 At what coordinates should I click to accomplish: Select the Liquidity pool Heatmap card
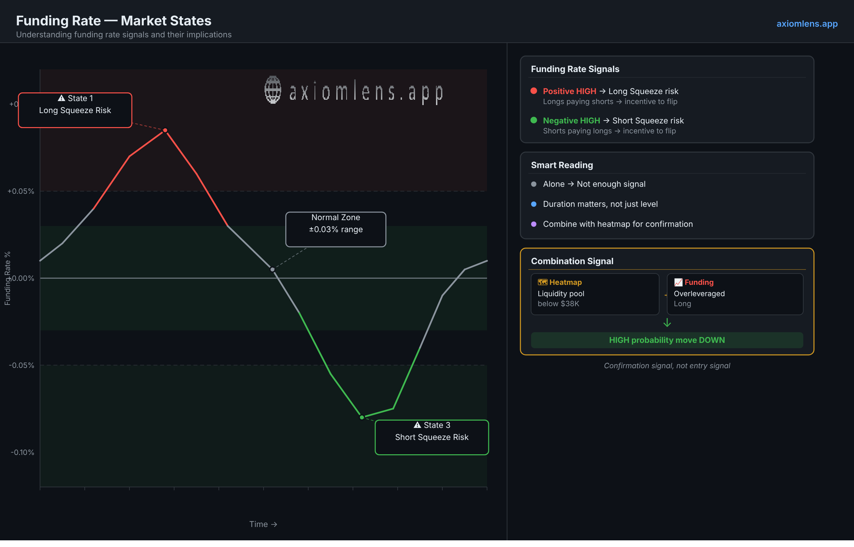tap(595, 294)
